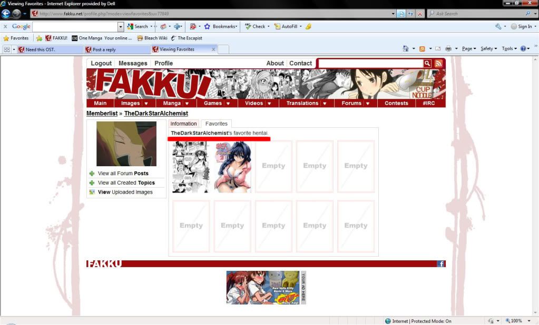539x325 pixels.
Task: Click the Stop loading X icon
Action: pos(419,14)
